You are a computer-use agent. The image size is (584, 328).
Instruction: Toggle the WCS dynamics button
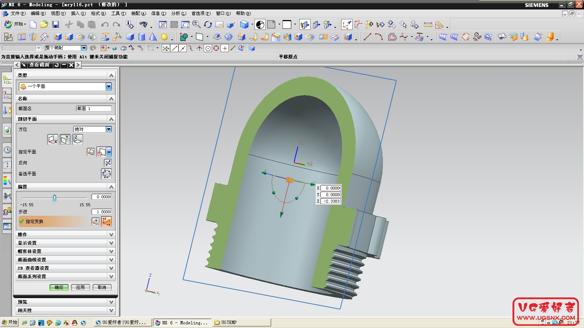[x=347, y=24]
